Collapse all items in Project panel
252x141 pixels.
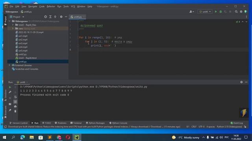point(55,16)
